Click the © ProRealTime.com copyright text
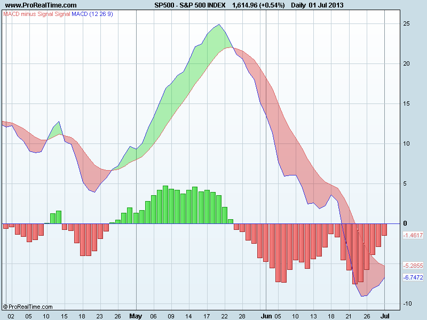427x320 pixels. coord(28,307)
